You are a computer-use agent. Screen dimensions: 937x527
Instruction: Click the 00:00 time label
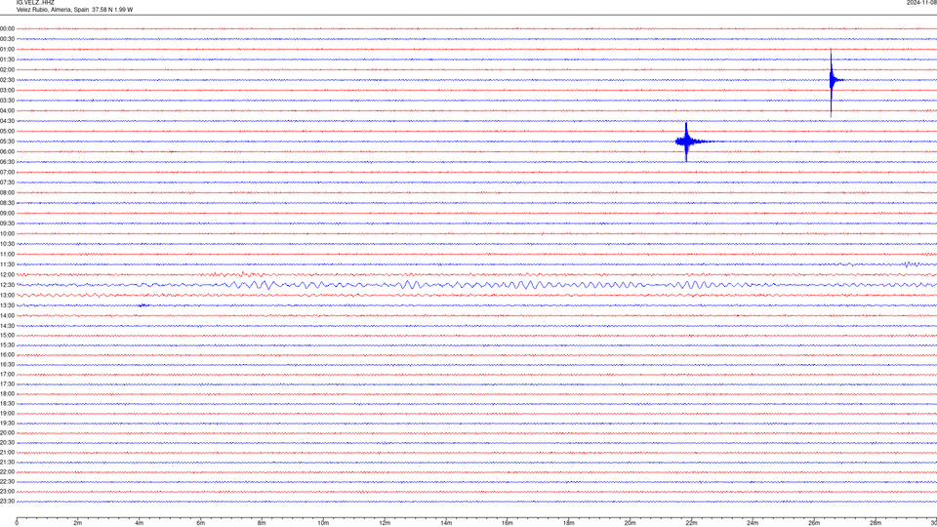pos(7,28)
